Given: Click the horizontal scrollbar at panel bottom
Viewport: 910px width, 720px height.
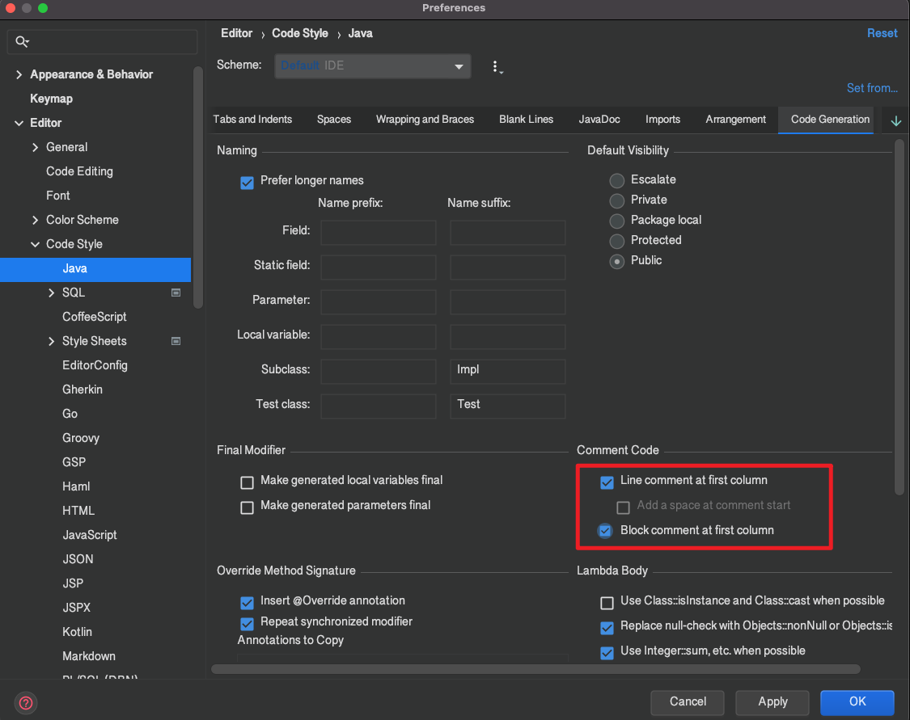Looking at the screenshot, I should (x=535, y=669).
